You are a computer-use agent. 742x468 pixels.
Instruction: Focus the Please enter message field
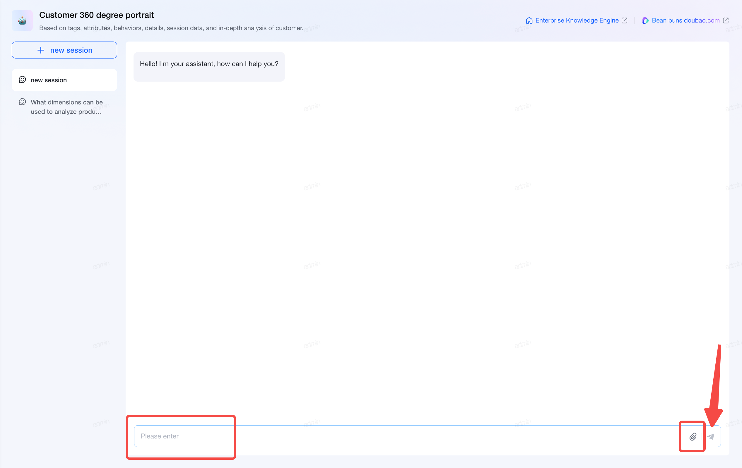[407, 436]
